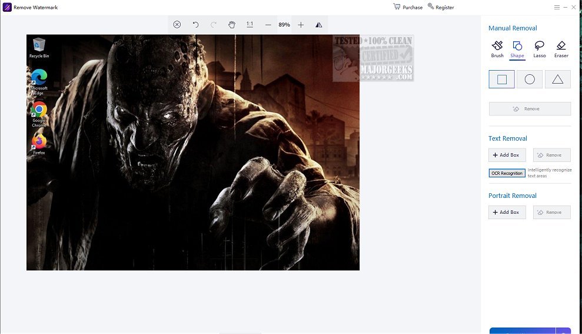Redo the last undone action
The height and width of the screenshot is (334, 582).
[214, 25]
